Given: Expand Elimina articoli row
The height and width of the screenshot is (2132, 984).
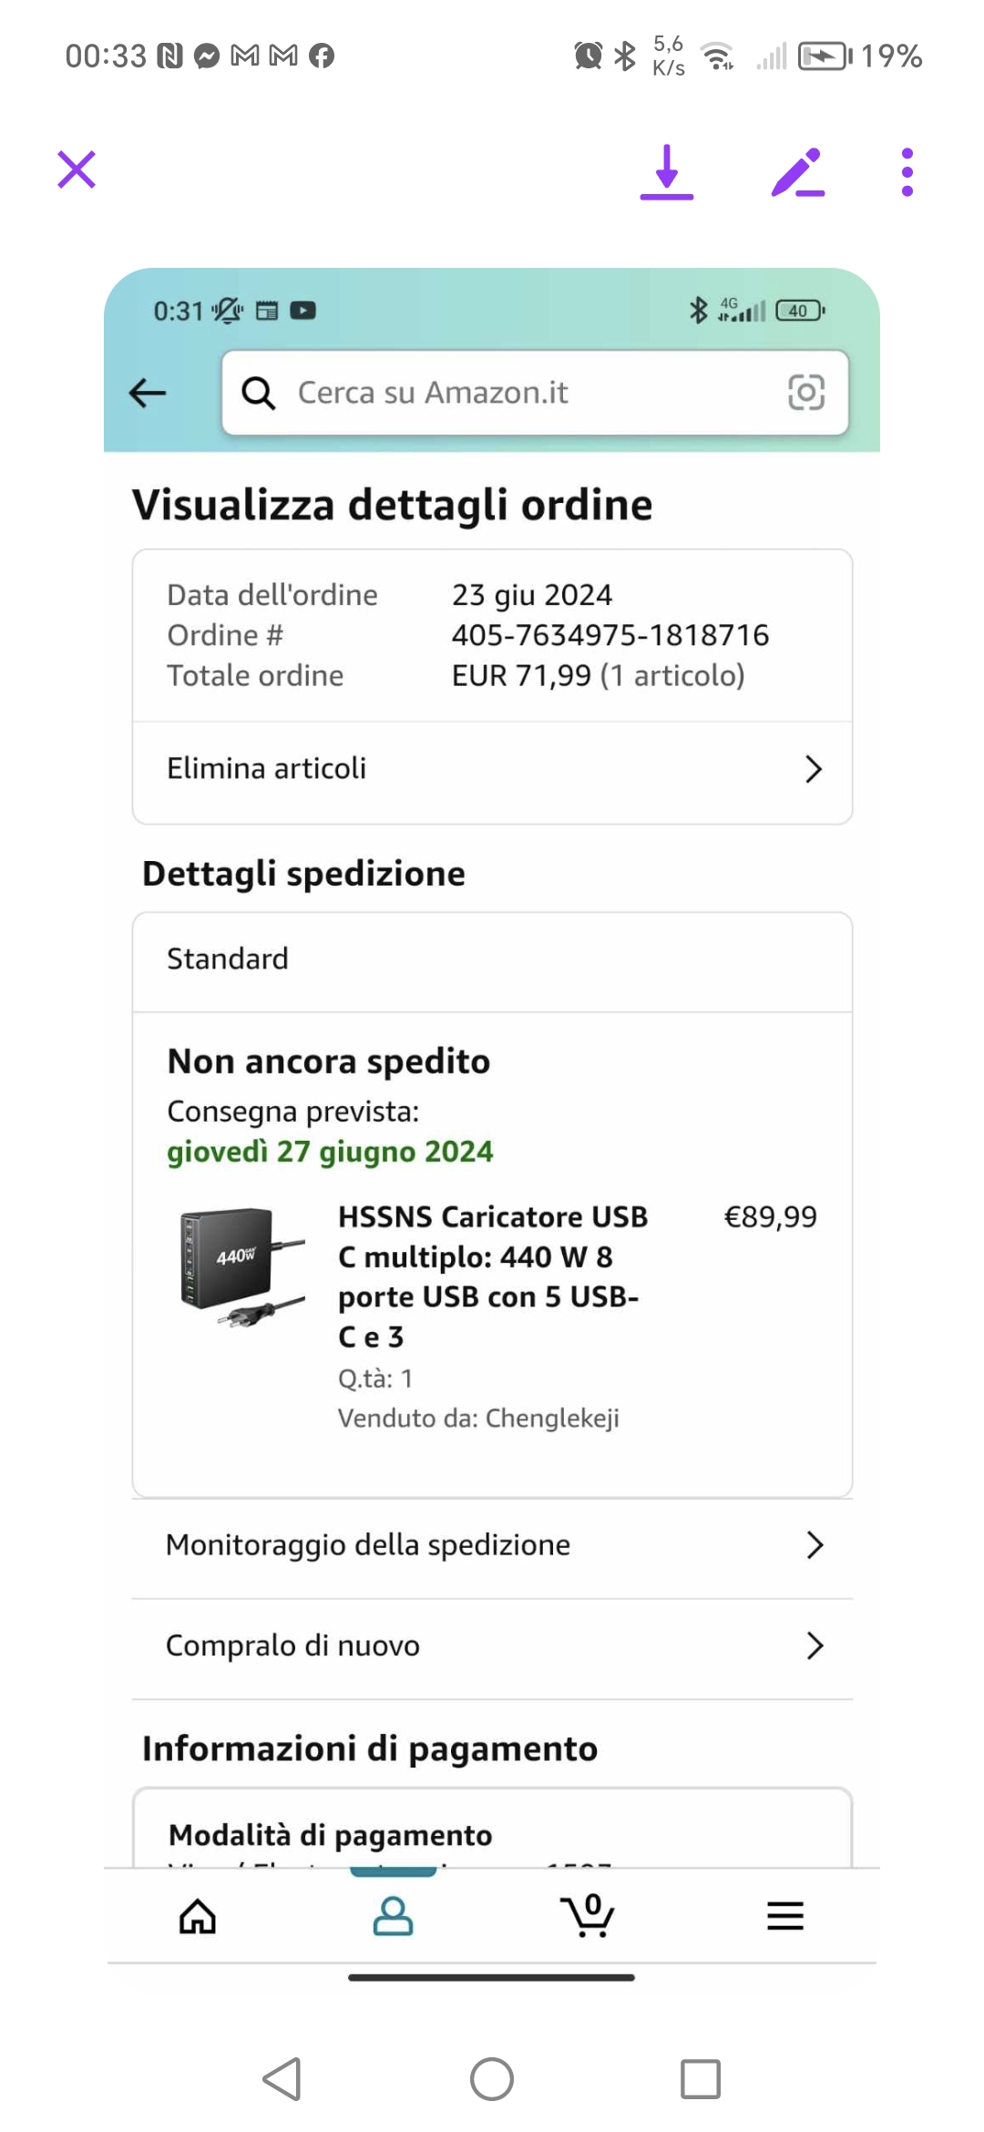Looking at the screenshot, I should pyautogui.click(x=492, y=770).
